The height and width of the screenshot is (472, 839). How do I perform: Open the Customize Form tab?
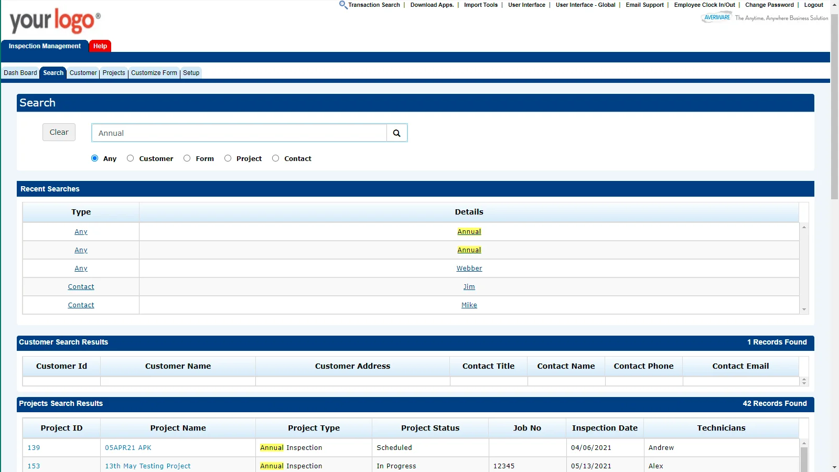tap(154, 73)
